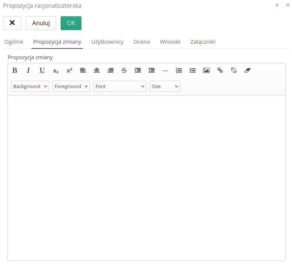Apply subscript formatting
292x266 pixels.
tap(56, 70)
